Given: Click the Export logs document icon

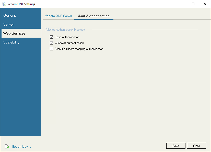Looking at the screenshot, I should (7, 146).
